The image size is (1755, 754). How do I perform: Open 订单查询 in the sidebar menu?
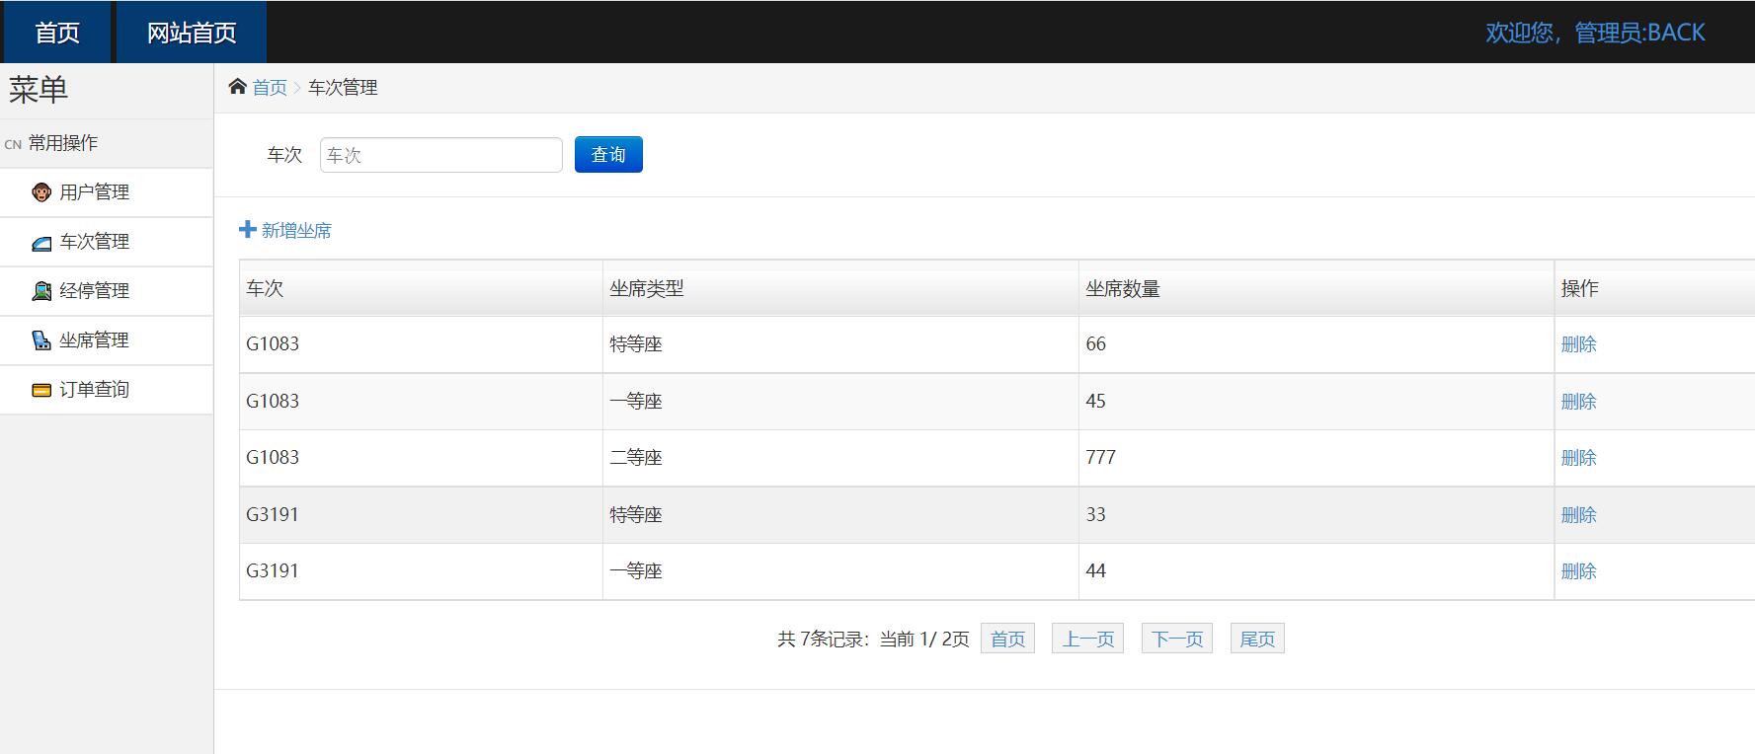point(107,390)
